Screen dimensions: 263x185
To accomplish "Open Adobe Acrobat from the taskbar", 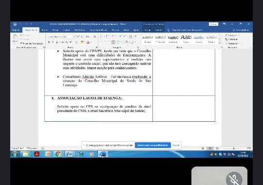I will [x=37, y=154].
